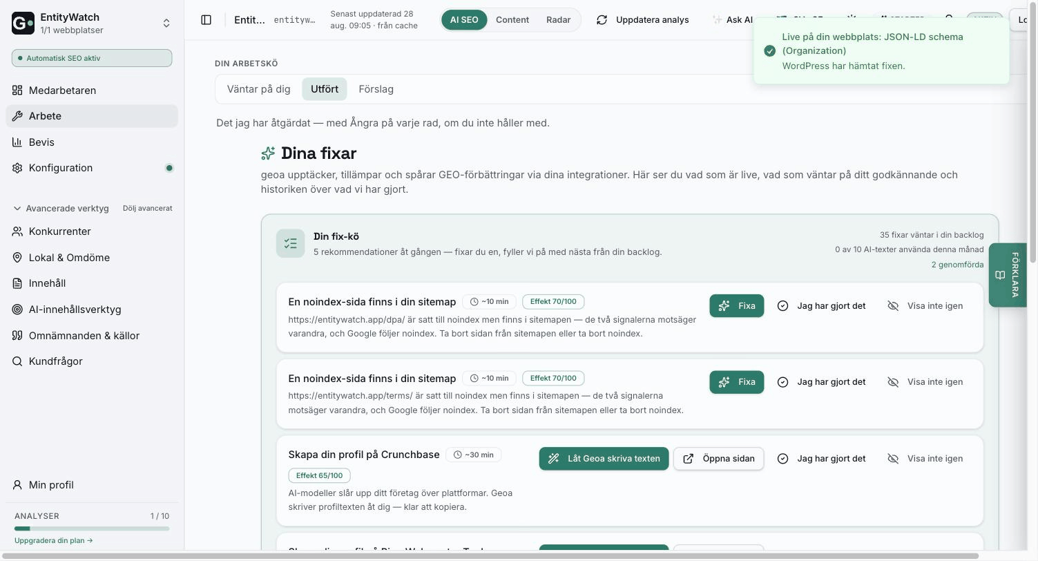Open the Arbete sidebar section

(92, 116)
